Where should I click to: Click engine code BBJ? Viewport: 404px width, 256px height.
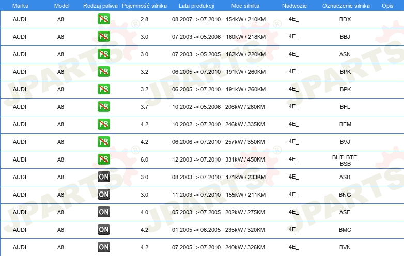click(x=345, y=37)
